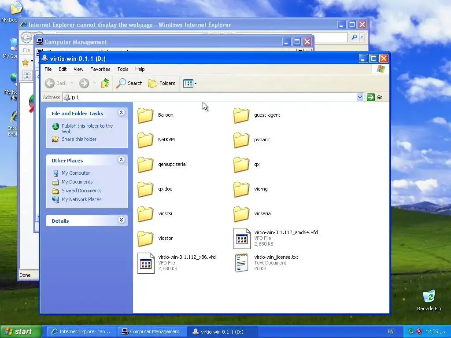The width and height of the screenshot is (451, 338).
Task: Open the Search toolbar button
Action: pyautogui.click(x=129, y=83)
